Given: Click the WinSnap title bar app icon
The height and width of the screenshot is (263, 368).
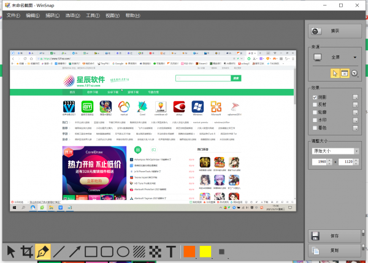Looking at the screenshot, I should [x=7, y=5].
